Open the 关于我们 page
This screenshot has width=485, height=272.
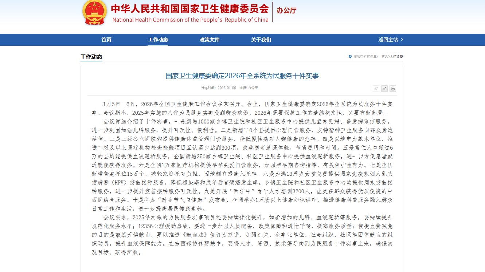(261, 40)
